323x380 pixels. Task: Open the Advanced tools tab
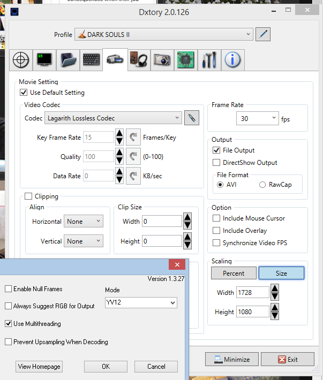[x=209, y=60]
